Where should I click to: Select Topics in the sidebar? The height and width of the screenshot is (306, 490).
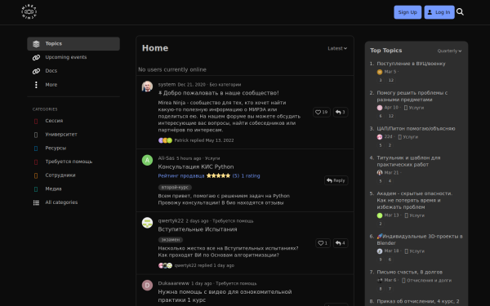[73, 44]
